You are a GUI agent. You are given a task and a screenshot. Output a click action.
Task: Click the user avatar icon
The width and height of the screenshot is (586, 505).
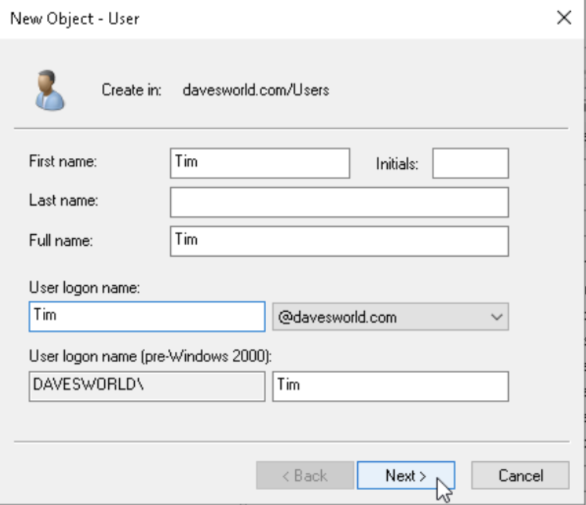coord(50,90)
